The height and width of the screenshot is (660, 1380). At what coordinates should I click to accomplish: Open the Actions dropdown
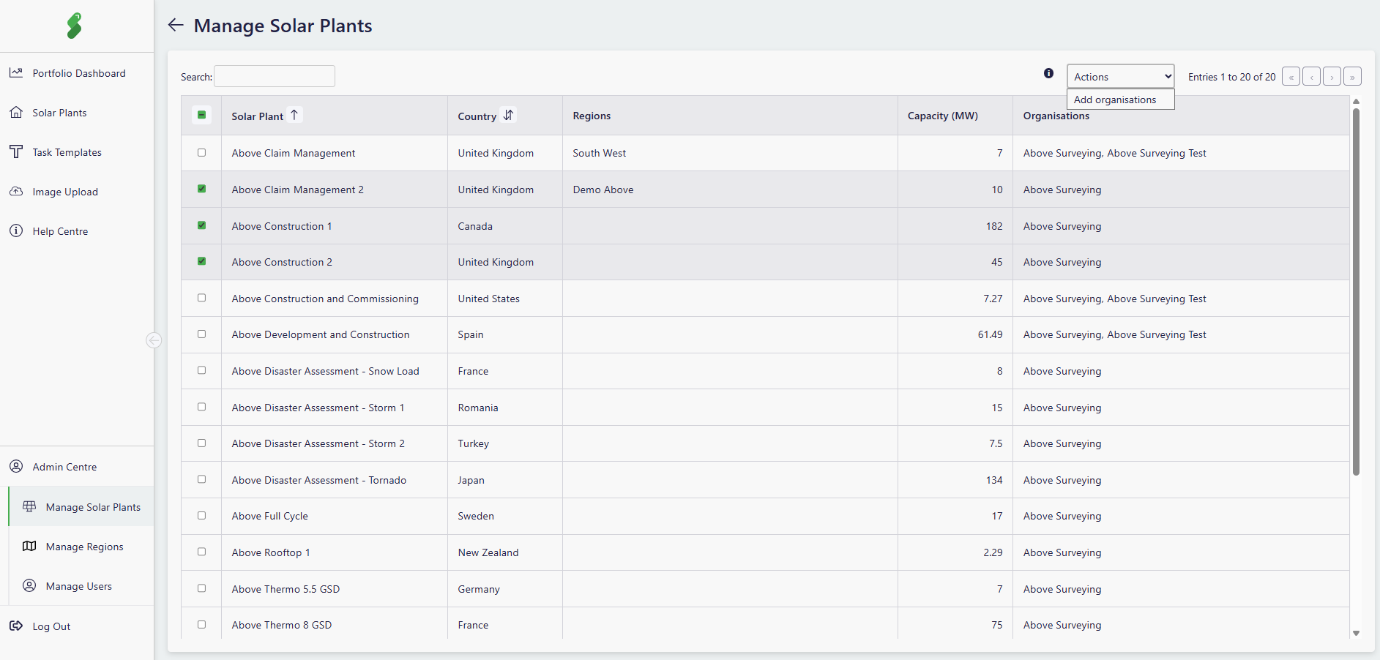point(1120,76)
